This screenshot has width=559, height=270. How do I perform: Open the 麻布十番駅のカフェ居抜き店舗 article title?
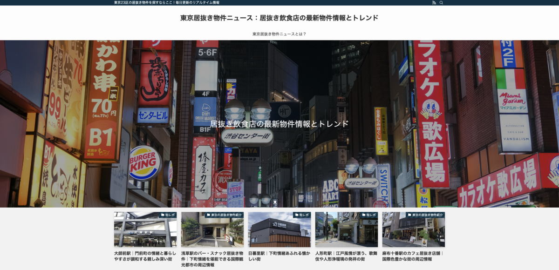tap(413, 256)
